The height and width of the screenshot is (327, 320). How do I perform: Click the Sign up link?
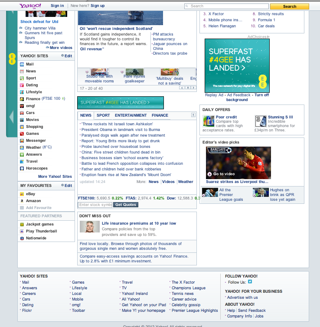click(x=98, y=6)
